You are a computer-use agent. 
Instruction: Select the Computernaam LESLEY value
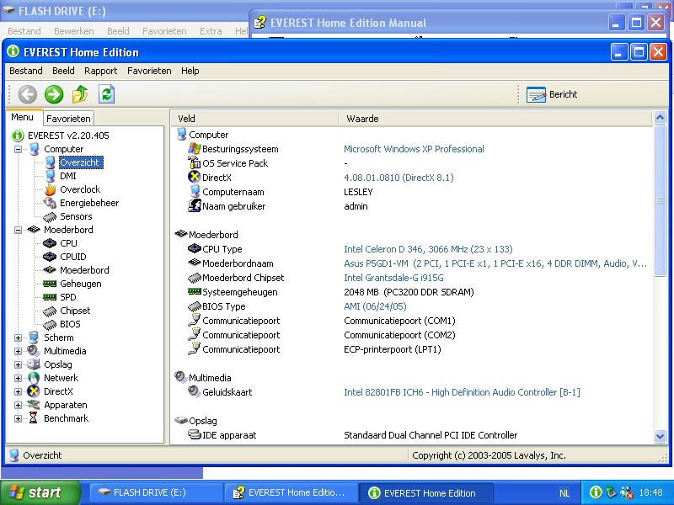(x=358, y=192)
